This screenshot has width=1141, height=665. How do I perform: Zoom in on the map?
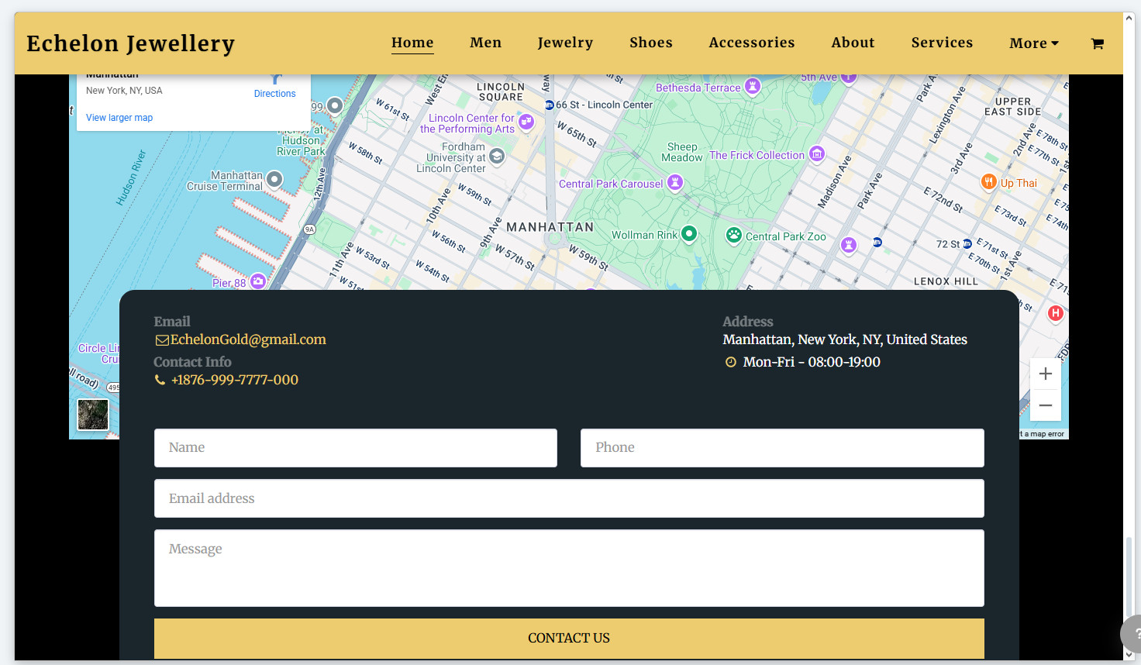point(1045,374)
